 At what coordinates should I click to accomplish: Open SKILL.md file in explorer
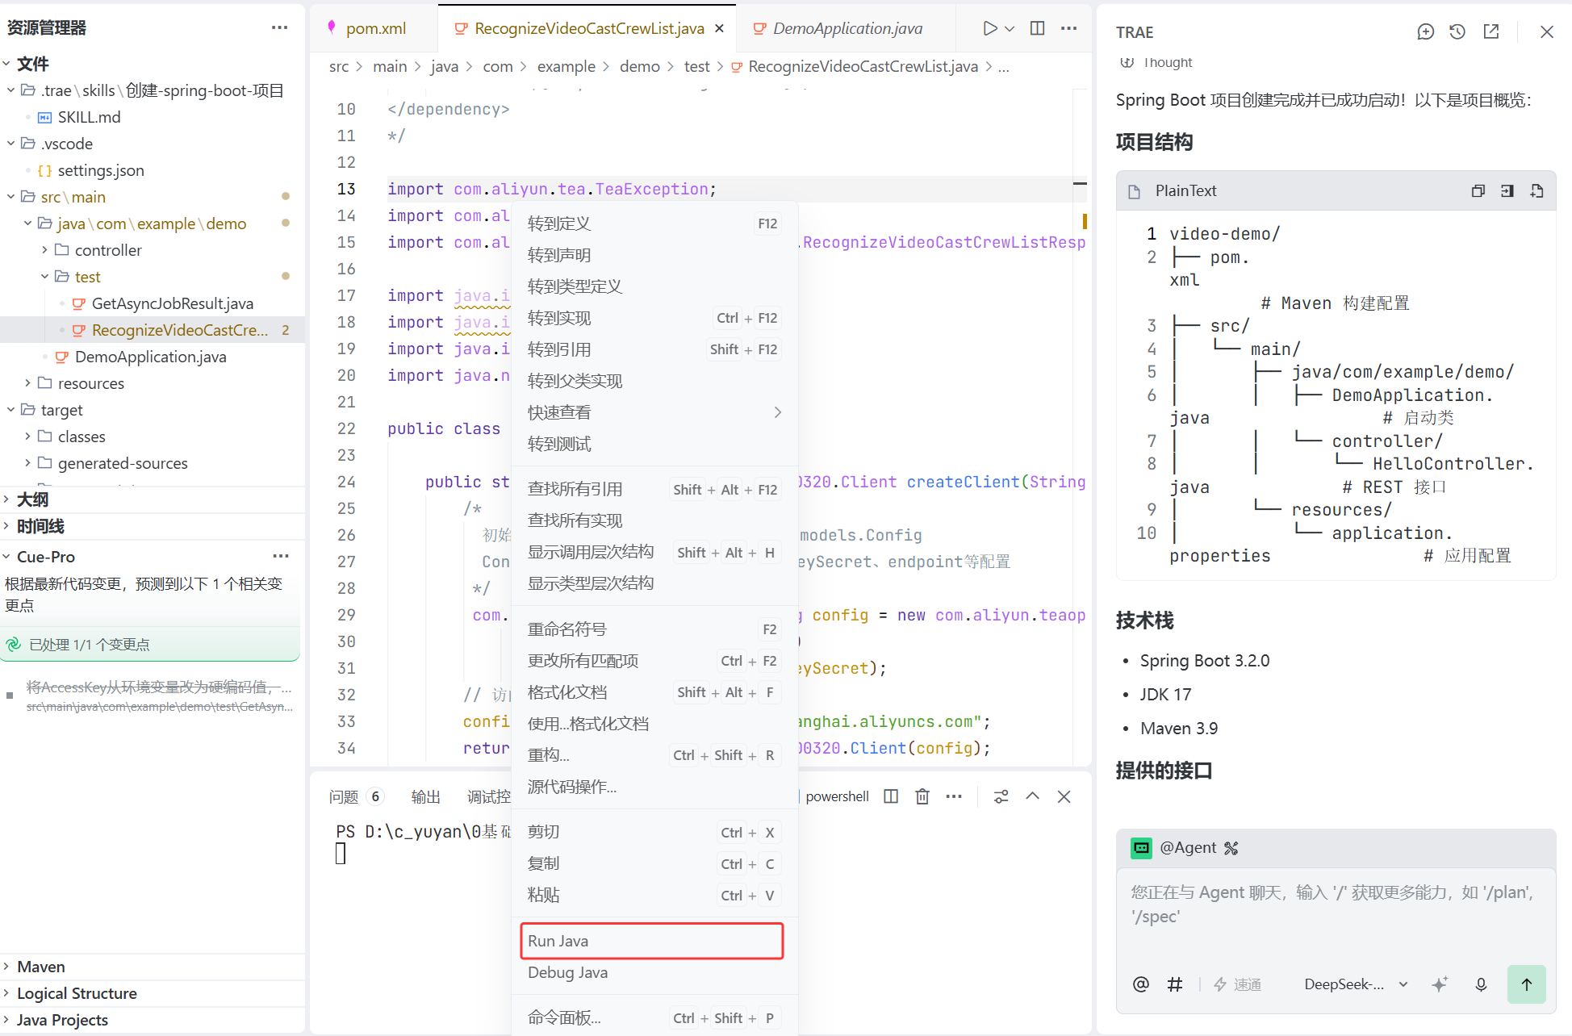(89, 117)
